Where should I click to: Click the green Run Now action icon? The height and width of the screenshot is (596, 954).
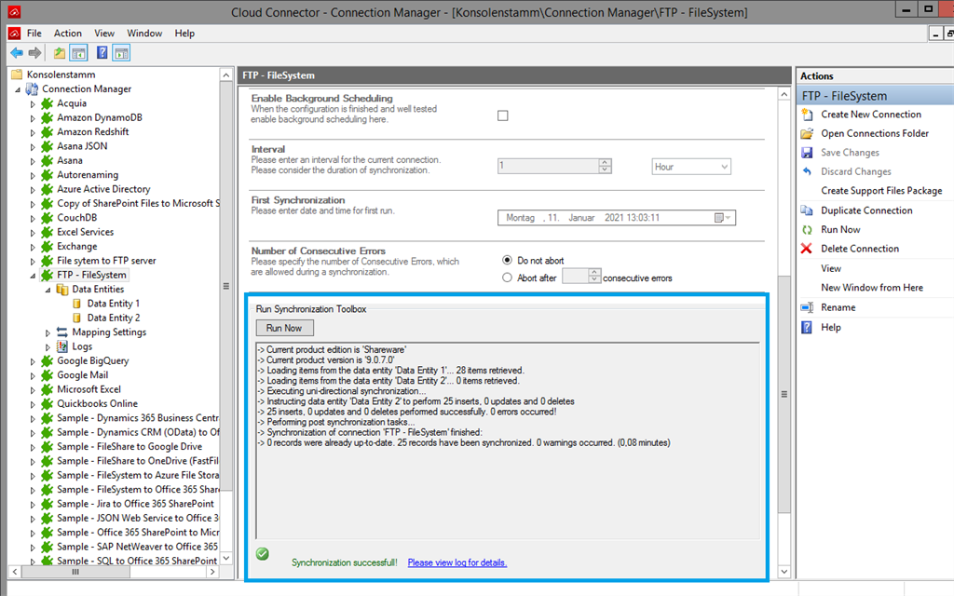(807, 230)
